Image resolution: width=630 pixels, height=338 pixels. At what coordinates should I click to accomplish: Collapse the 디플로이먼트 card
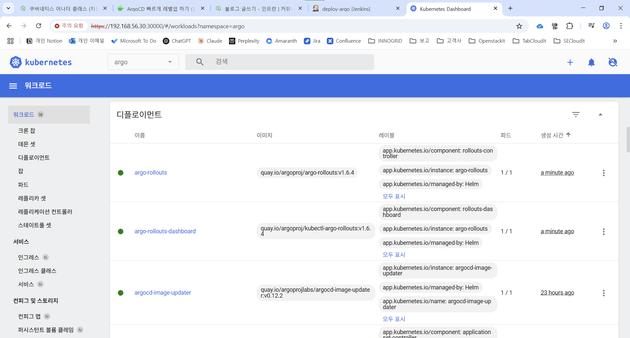[x=600, y=115]
